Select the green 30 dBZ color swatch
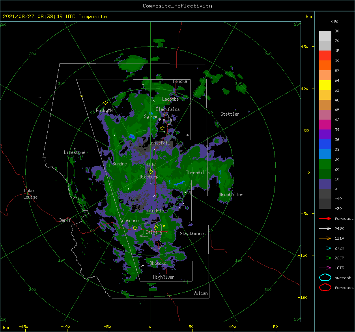 pyautogui.click(x=325, y=164)
